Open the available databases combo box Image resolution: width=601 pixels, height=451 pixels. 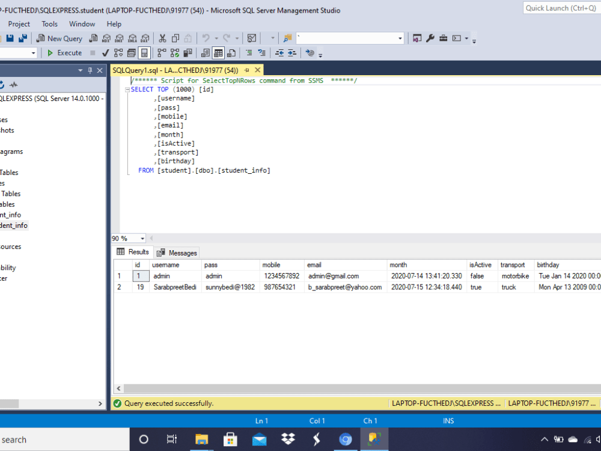coord(18,53)
